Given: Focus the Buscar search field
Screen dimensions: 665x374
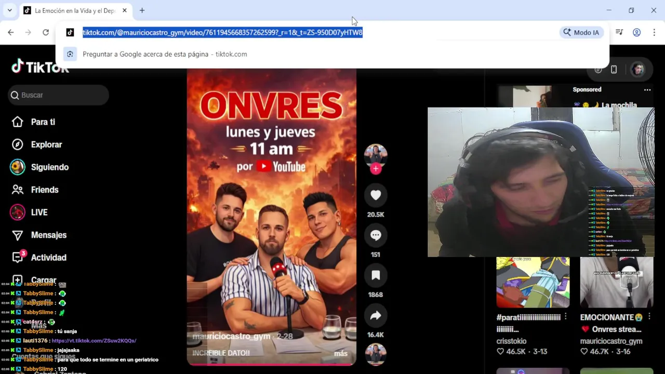Looking at the screenshot, I should click(58, 95).
